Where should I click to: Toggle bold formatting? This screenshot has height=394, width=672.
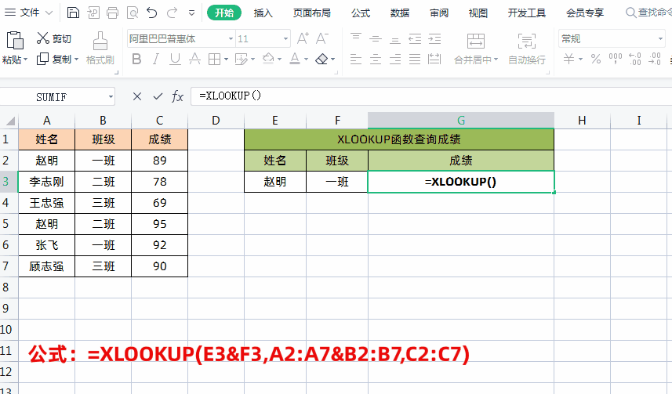[136, 59]
